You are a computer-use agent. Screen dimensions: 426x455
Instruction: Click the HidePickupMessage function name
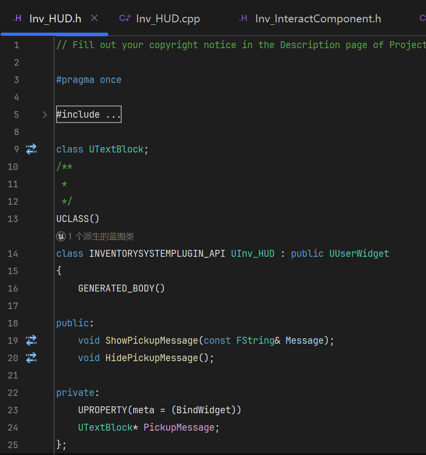(151, 358)
